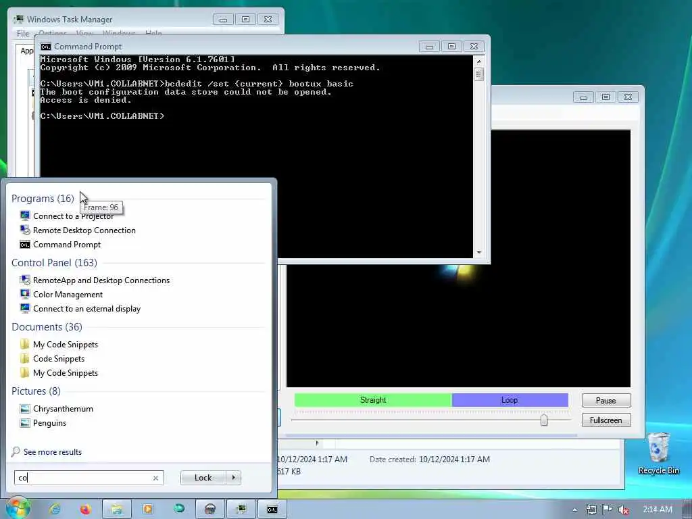Minimize the Command Prompt window
692x519 pixels.
click(x=429, y=47)
